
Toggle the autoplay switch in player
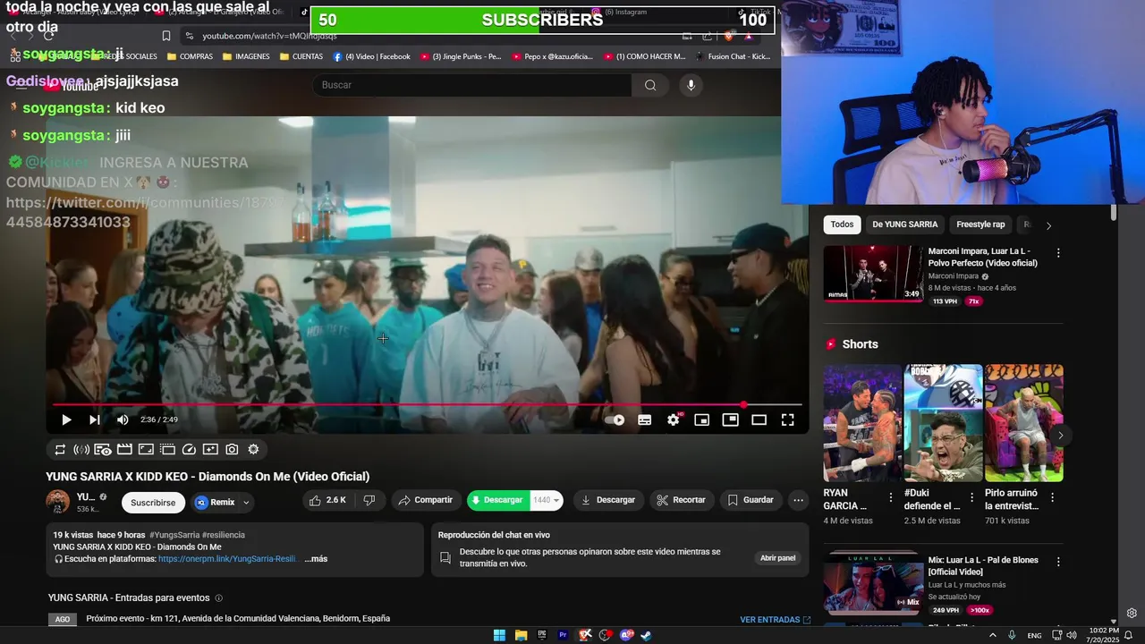click(x=615, y=419)
